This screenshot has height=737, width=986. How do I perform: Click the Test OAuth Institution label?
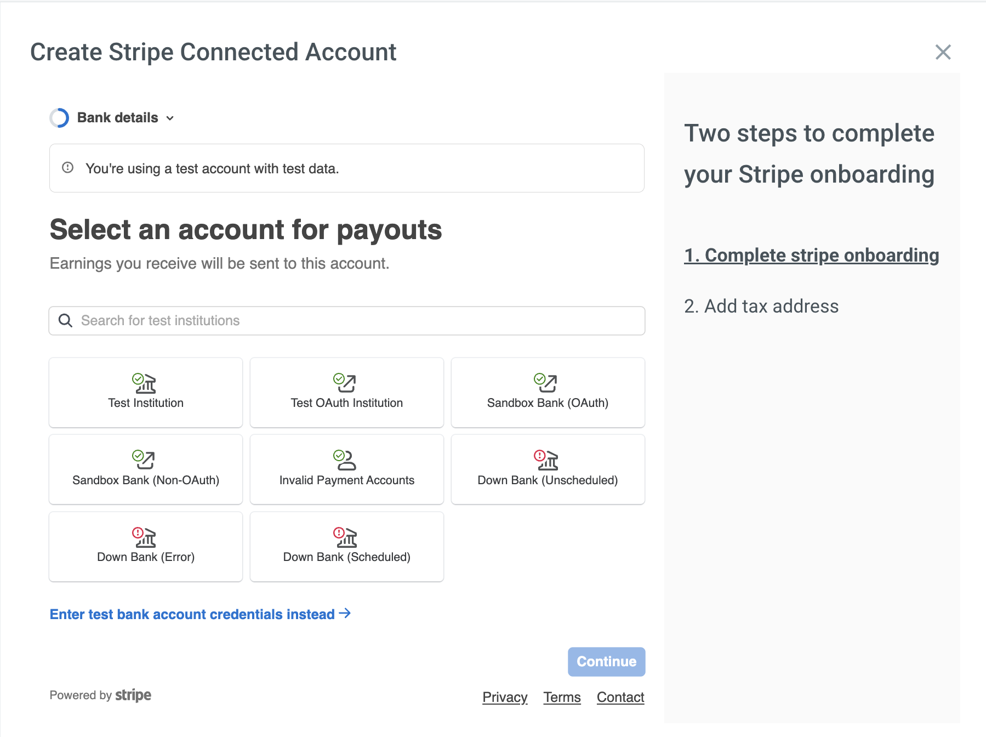[347, 403]
